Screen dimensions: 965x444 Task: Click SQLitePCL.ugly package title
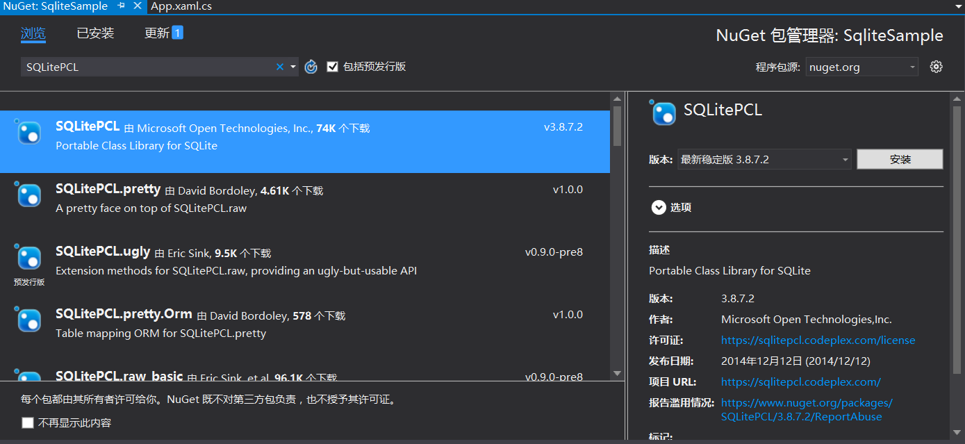click(103, 252)
